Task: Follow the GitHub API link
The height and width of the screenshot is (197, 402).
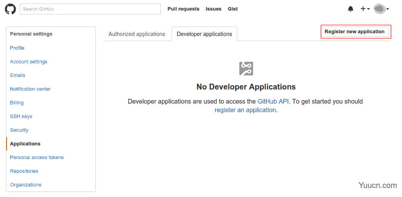Action: point(273,102)
